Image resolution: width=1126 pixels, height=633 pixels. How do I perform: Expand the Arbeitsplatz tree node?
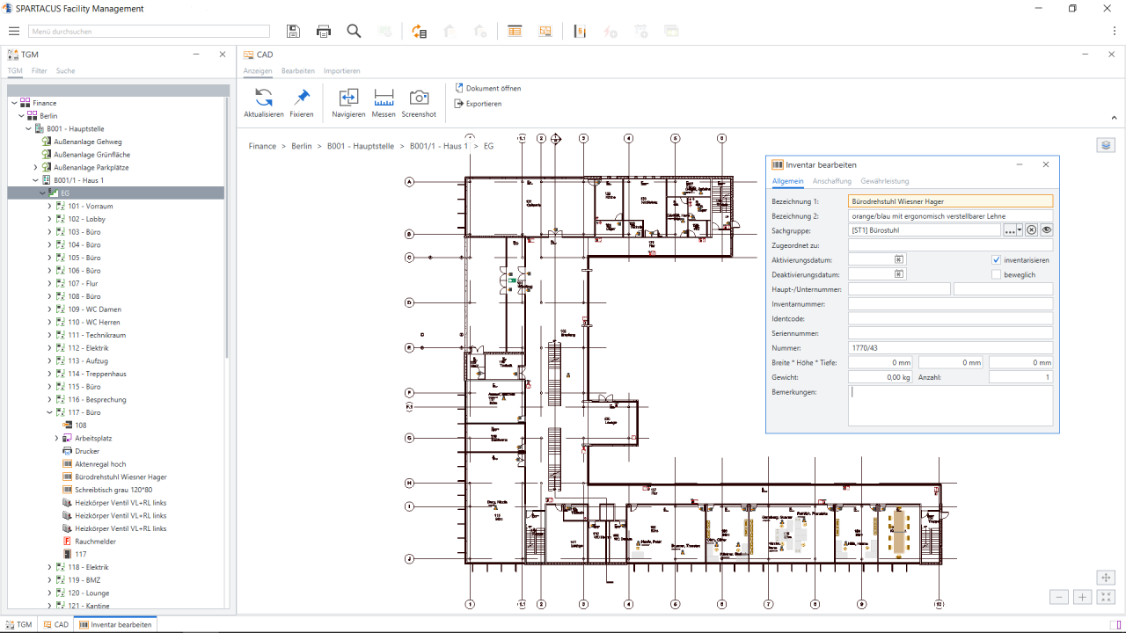tap(56, 438)
